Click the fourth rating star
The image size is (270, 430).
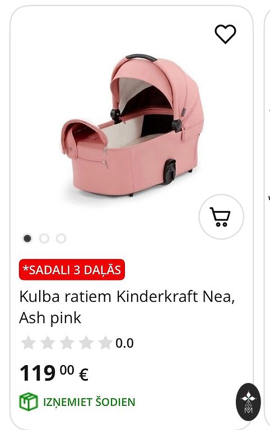point(86,343)
